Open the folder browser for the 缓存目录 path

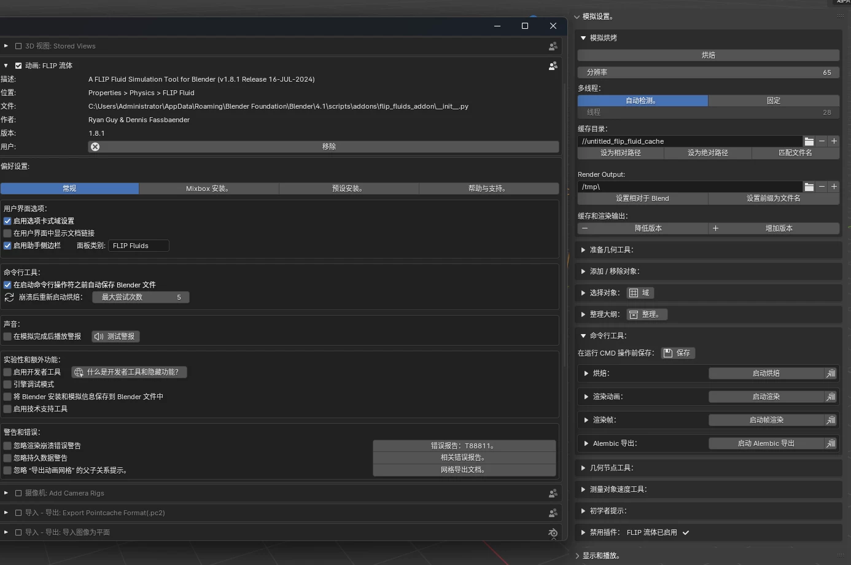click(809, 141)
